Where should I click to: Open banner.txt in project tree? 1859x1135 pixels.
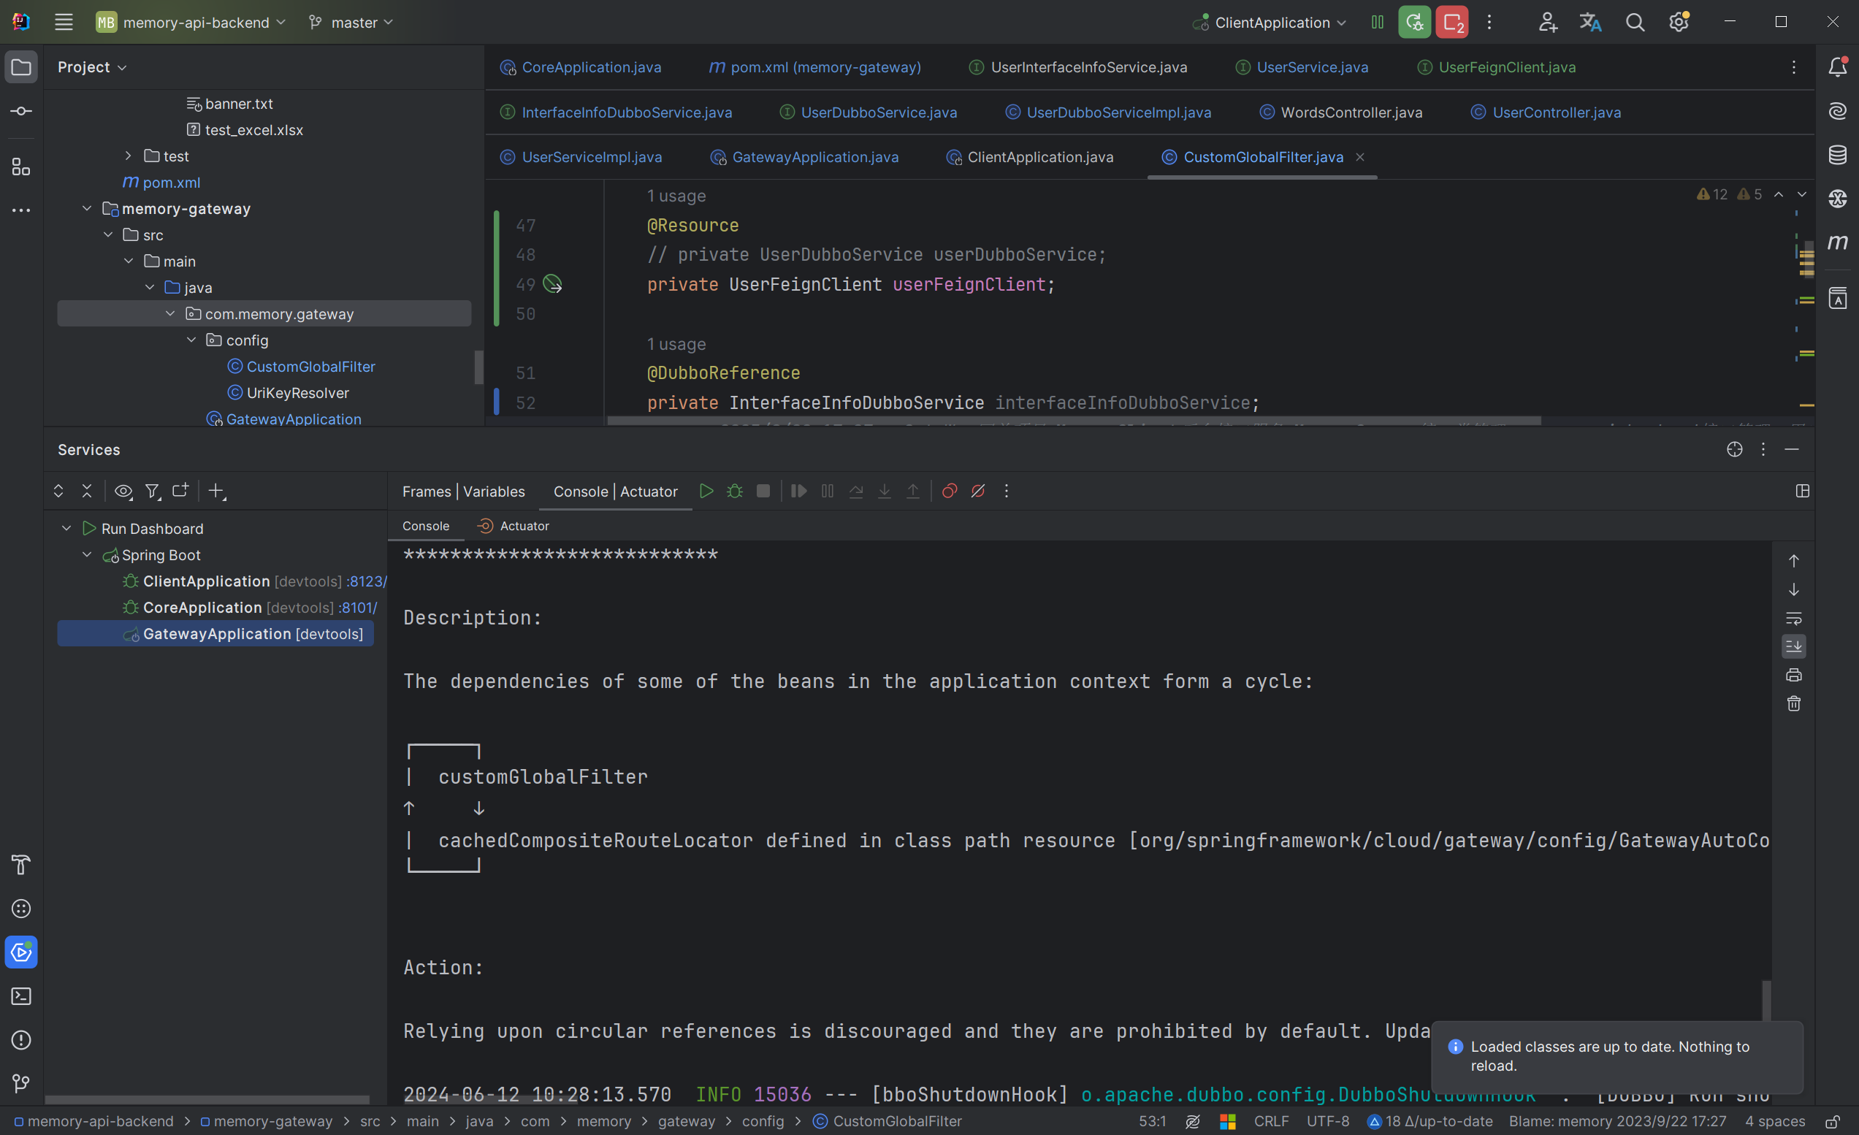[230, 103]
